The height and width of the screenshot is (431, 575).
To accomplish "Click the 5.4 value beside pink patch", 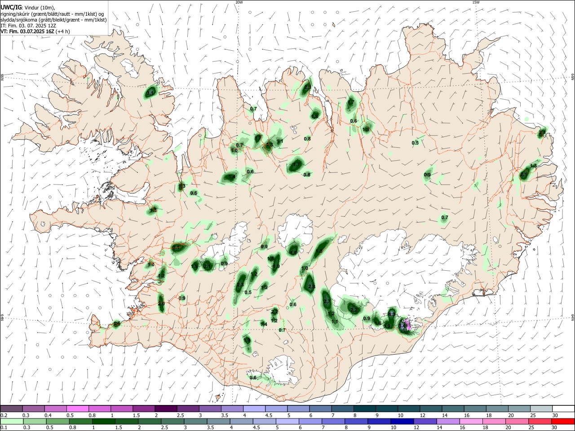I will [x=402, y=325].
